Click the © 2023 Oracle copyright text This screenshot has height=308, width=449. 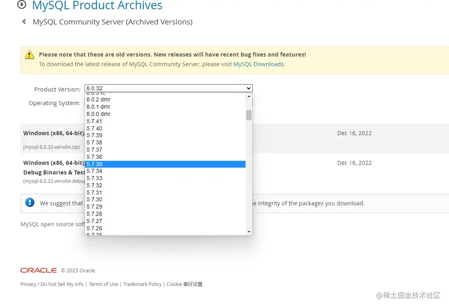[78, 270]
